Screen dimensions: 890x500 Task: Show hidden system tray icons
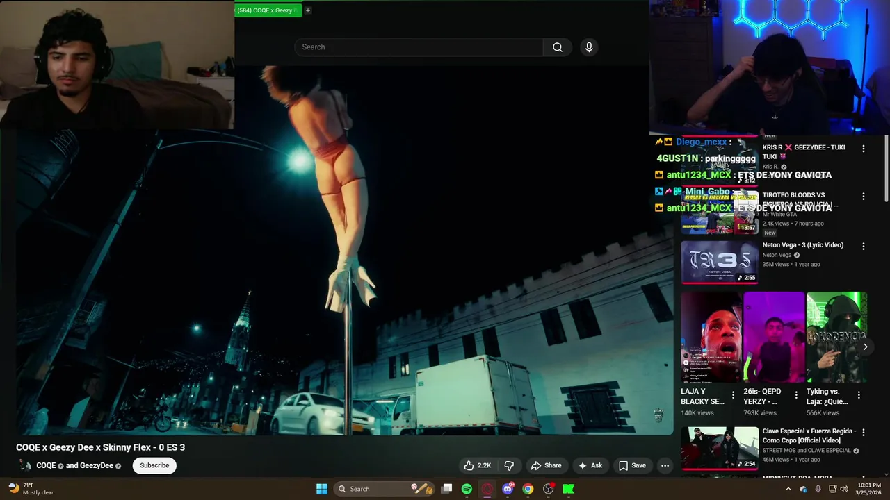point(788,489)
